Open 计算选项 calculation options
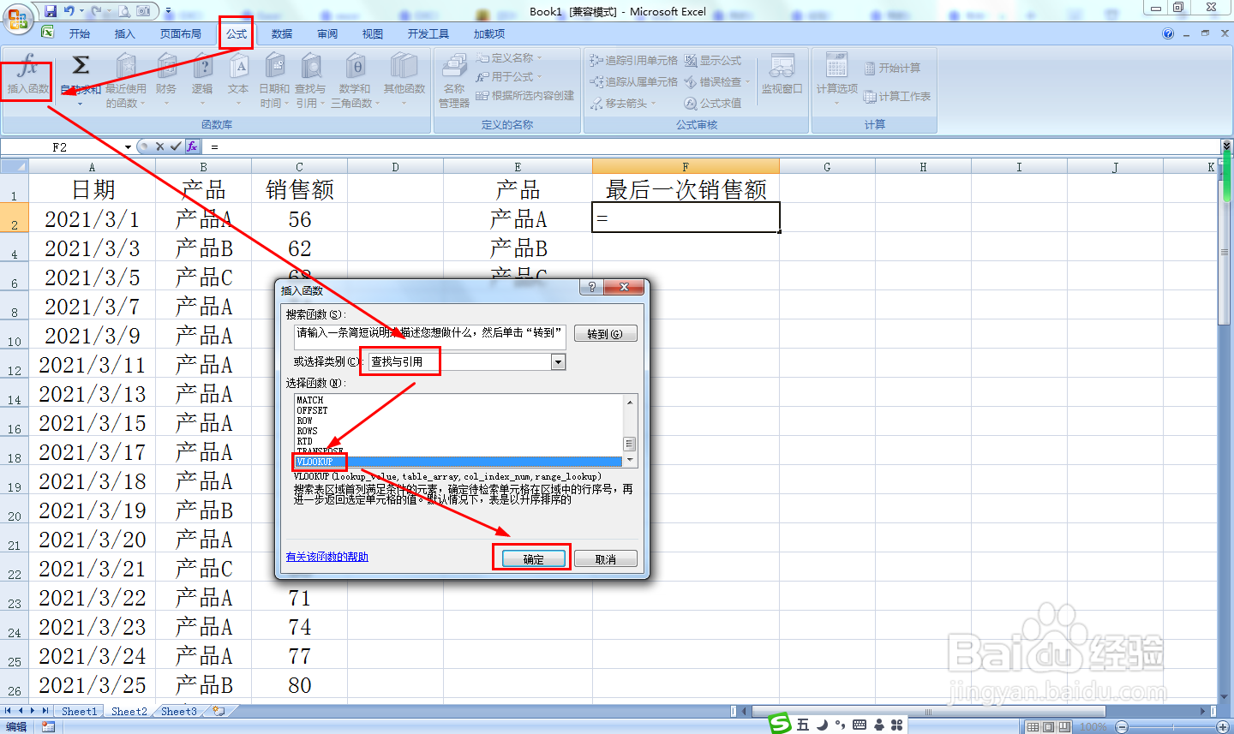Viewport: 1234px width, 734px height. 837,79
